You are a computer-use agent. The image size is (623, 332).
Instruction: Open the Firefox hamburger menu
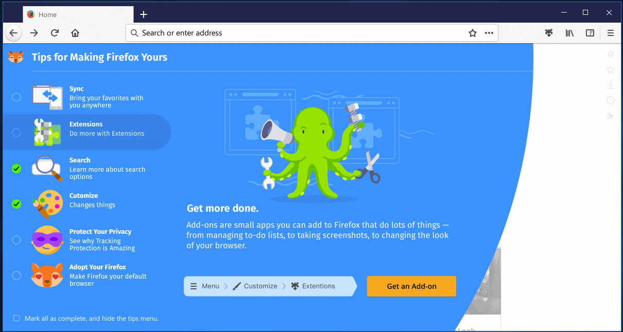coord(611,33)
